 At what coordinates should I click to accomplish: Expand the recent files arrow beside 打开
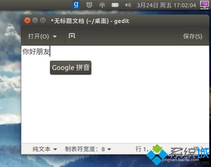[x=55, y=37]
